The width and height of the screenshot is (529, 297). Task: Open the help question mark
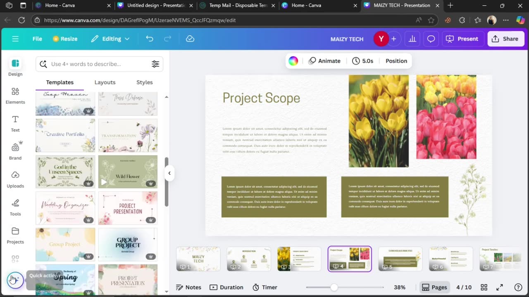(518, 288)
